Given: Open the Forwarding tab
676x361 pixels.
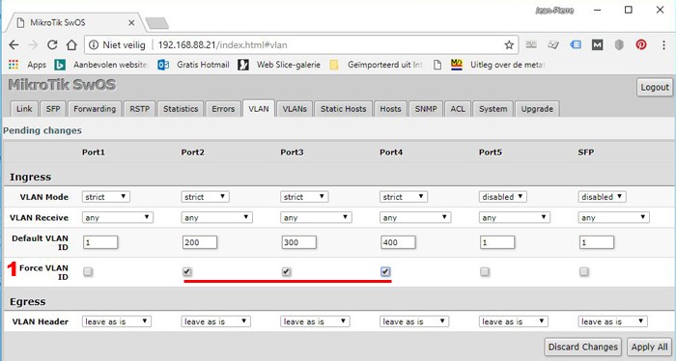Looking at the screenshot, I should tap(95, 109).
